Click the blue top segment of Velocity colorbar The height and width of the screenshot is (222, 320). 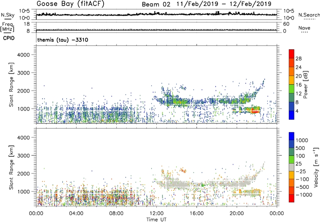(292, 136)
